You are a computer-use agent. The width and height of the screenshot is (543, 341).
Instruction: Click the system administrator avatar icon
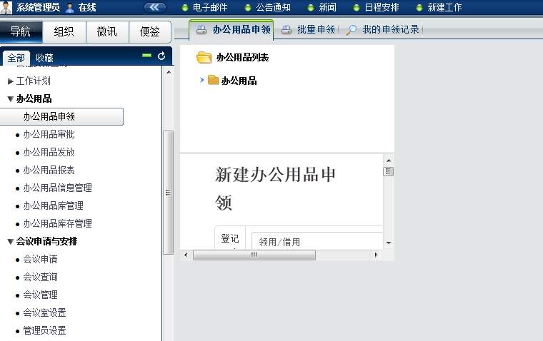coord(6,7)
